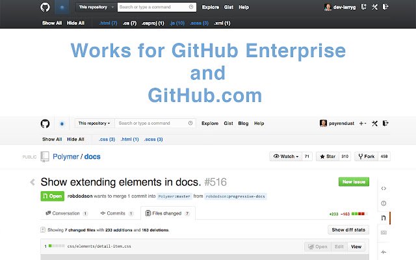Image resolution: width=416 pixels, height=260 pixels.
Task: Switch to the Commits tab
Action: pos(116,213)
